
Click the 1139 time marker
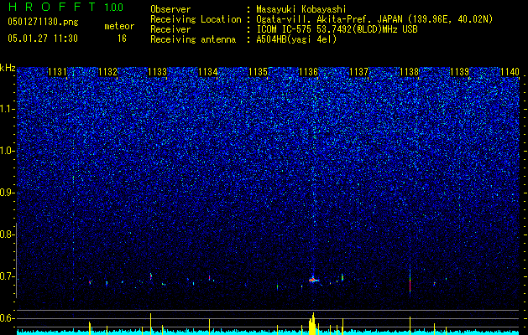point(460,72)
